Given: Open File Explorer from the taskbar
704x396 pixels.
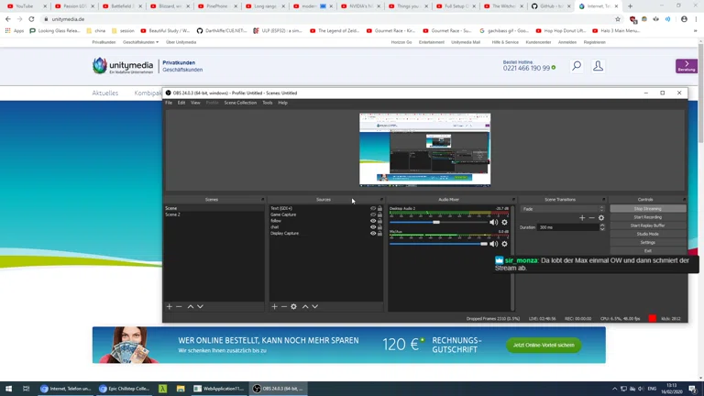Looking at the screenshot, I should (181, 389).
